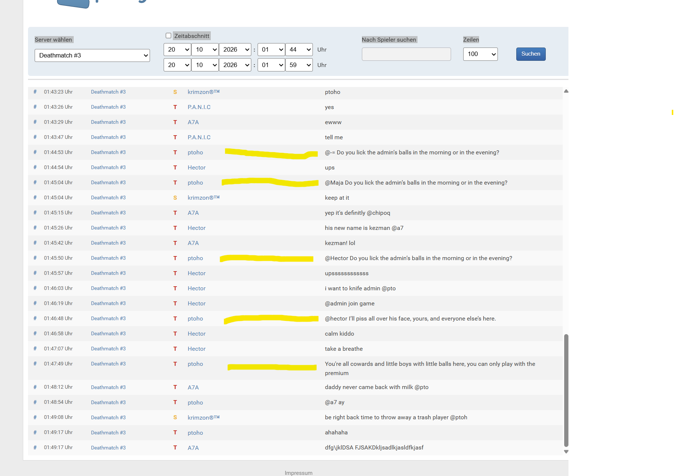Click the Suchen button
Image resolution: width=674 pixels, height=476 pixels.
coord(531,54)
